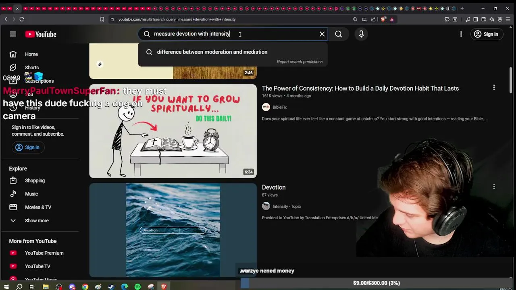Open the browser main menu
Screen dimensions: 516x290
point(509,19)
